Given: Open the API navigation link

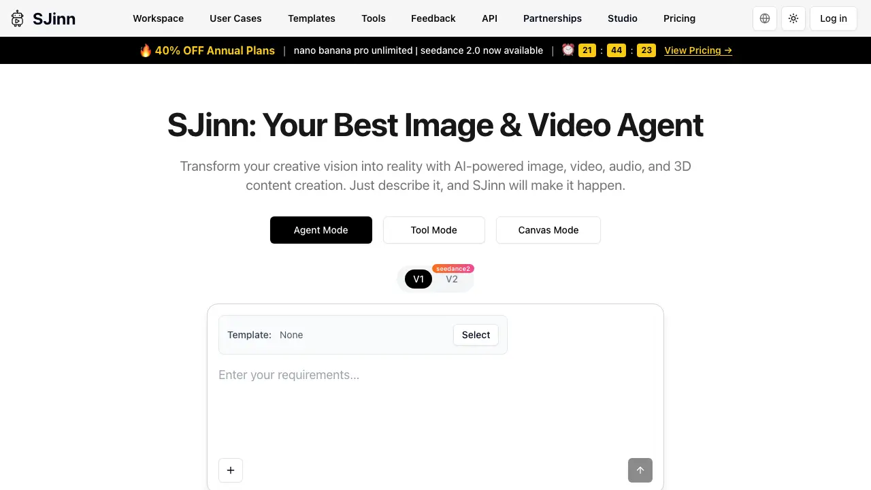Looking at the screenshot, I should [x=489, y=18].
